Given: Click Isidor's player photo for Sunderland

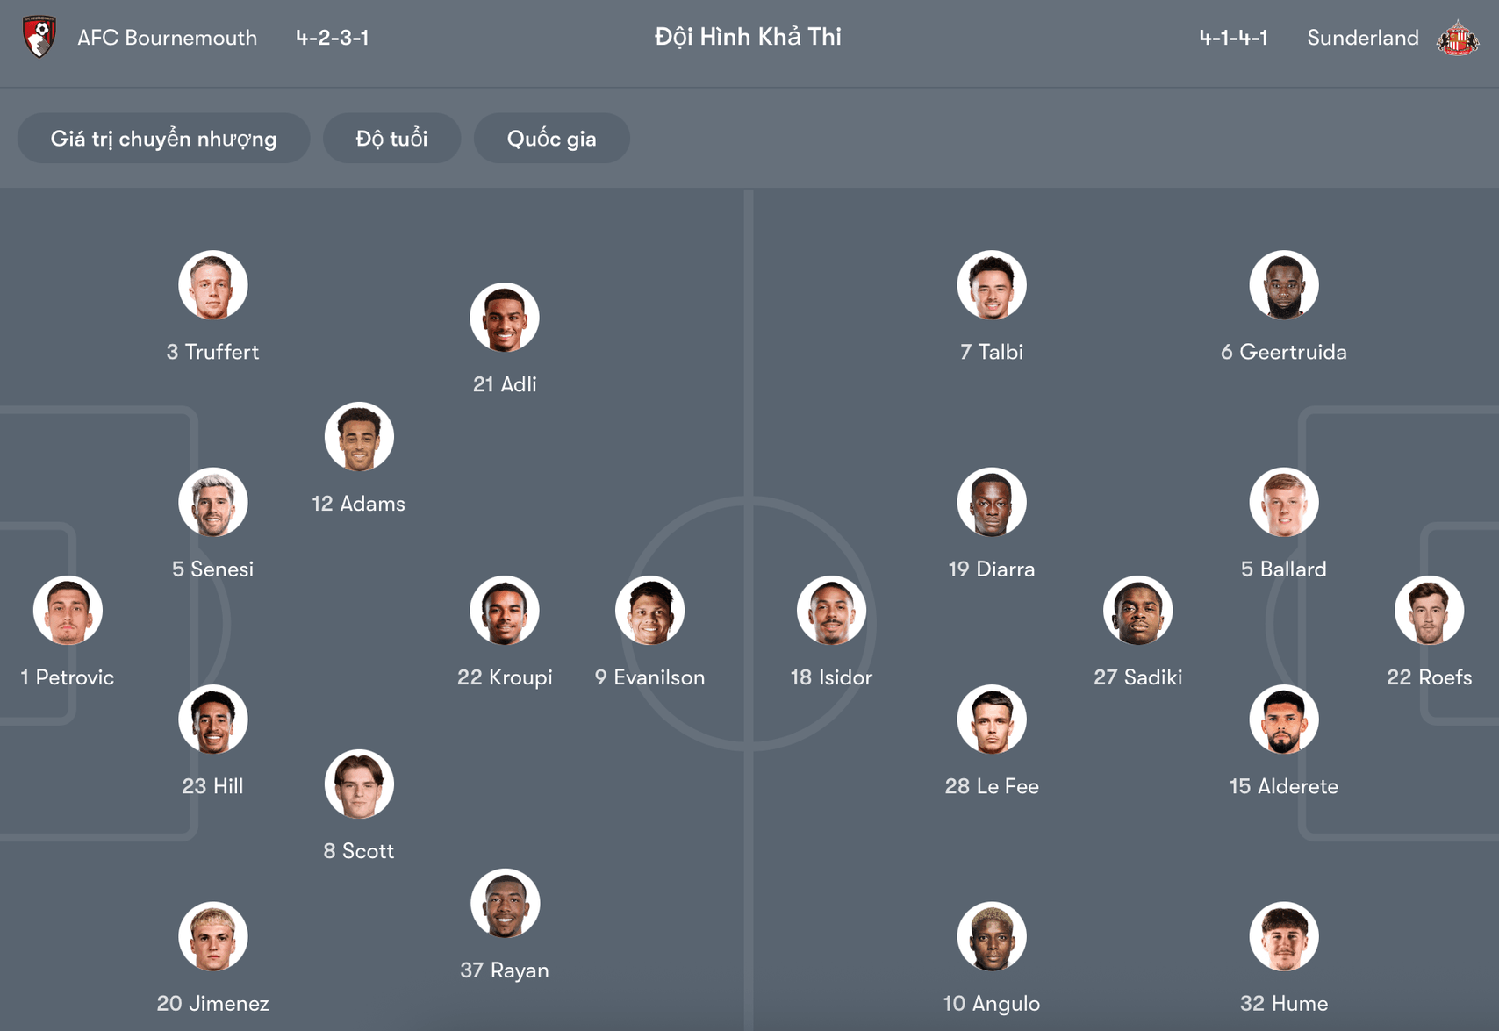Looking at the screenshot, I should tap(830, 610).
